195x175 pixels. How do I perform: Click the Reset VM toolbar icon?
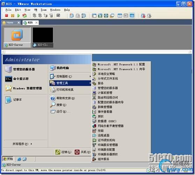click(24, 16)
